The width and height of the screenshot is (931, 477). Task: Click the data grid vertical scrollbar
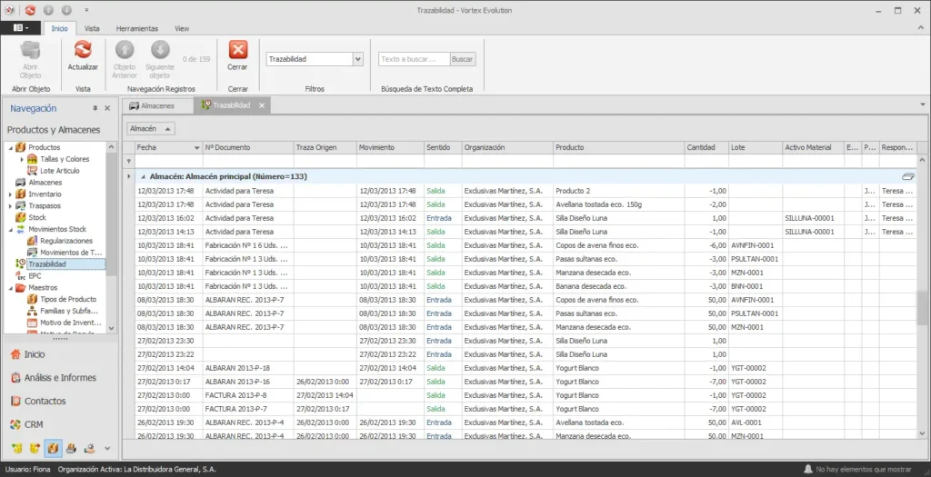922,296
